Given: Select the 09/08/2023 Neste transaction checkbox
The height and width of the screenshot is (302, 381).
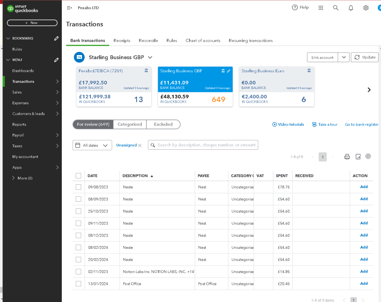Looking at the screenshot, I should coord(78,187).
